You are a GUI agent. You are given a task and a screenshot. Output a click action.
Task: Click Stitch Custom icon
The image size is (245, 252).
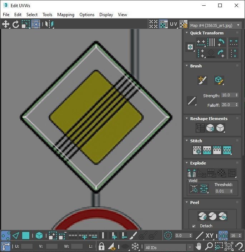227,150
